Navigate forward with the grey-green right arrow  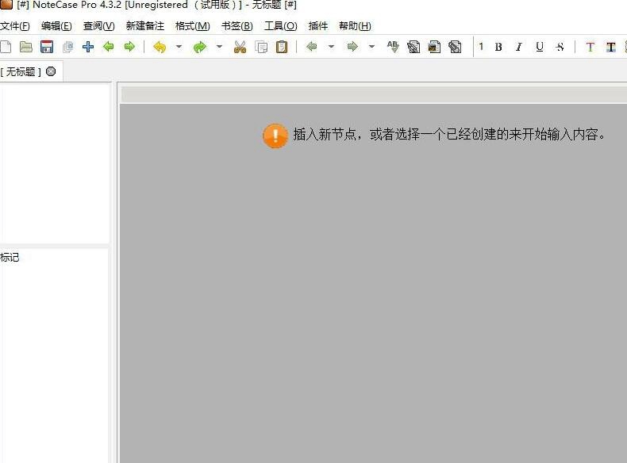click(x=352, y=47)
